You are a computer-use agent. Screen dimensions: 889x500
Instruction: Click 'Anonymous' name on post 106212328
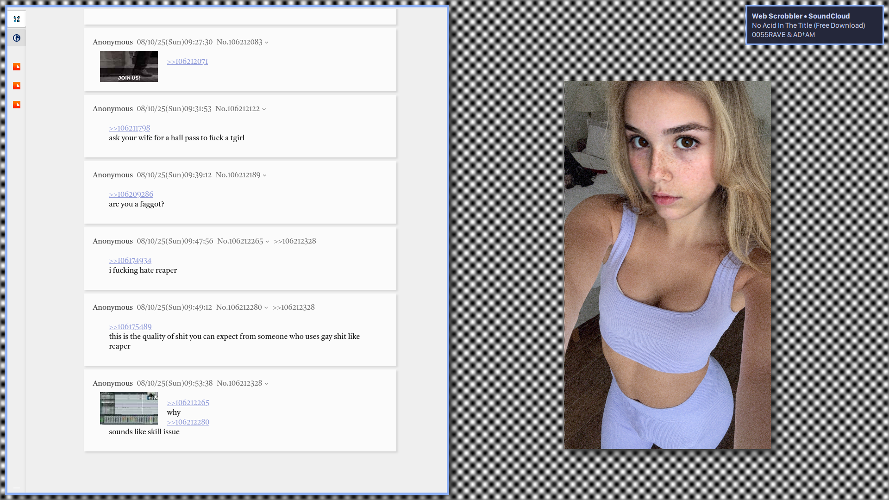[113, 383]
